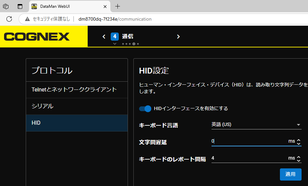This screenshot has height=186, width=308.
Task: Decrease 文字間遅延 with down arrow
Action: click(299, 143)
